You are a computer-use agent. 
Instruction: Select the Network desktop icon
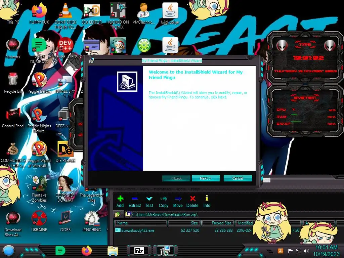(13, 48)
